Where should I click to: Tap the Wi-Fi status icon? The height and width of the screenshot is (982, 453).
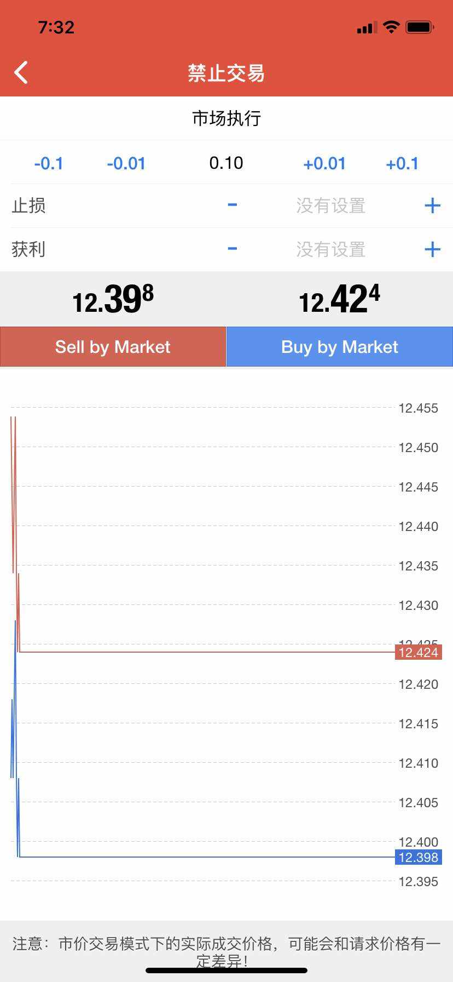point(391,27)
